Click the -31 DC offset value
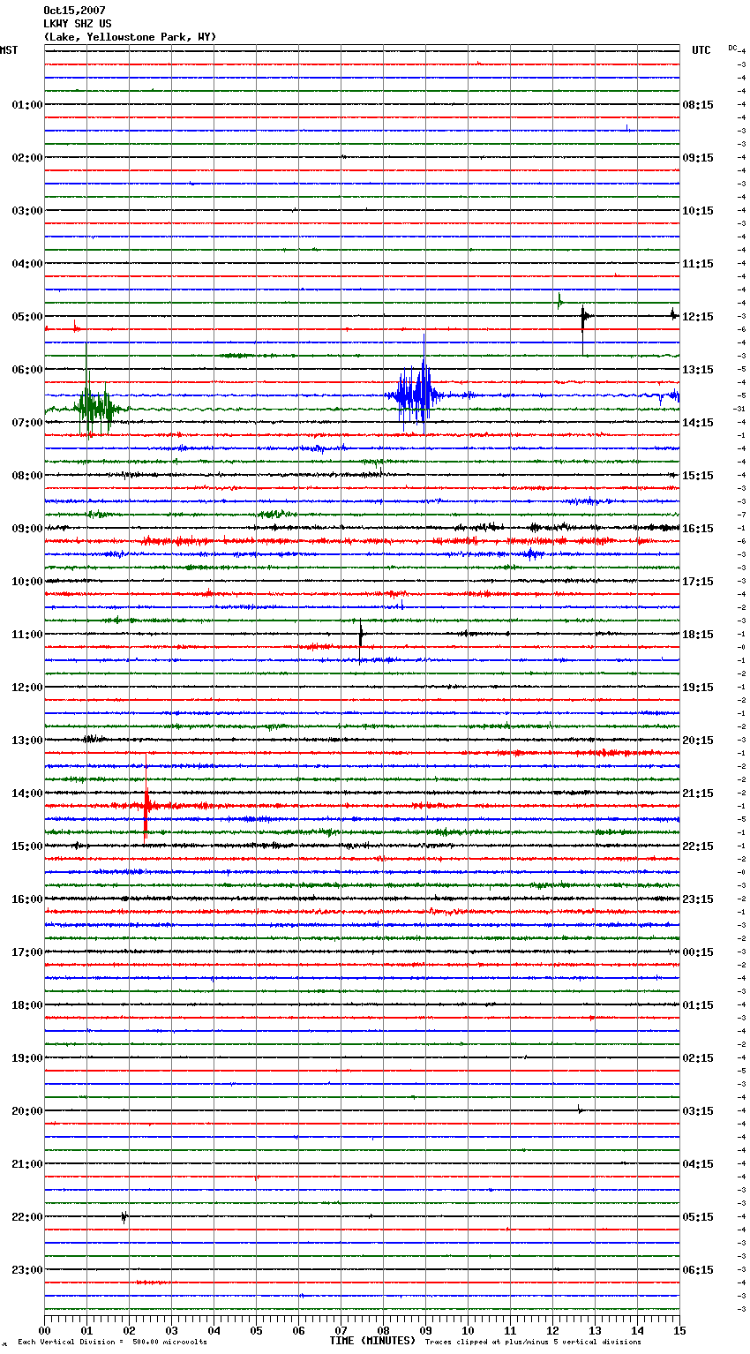This screenshot has width=750, height=1354. point(739,409)
